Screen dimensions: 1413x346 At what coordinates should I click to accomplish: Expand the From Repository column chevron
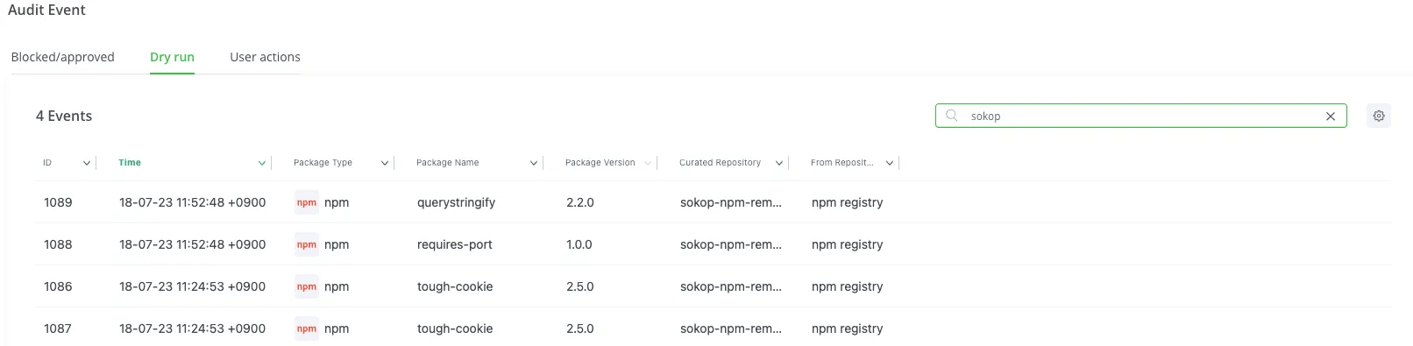pos(890,163)
